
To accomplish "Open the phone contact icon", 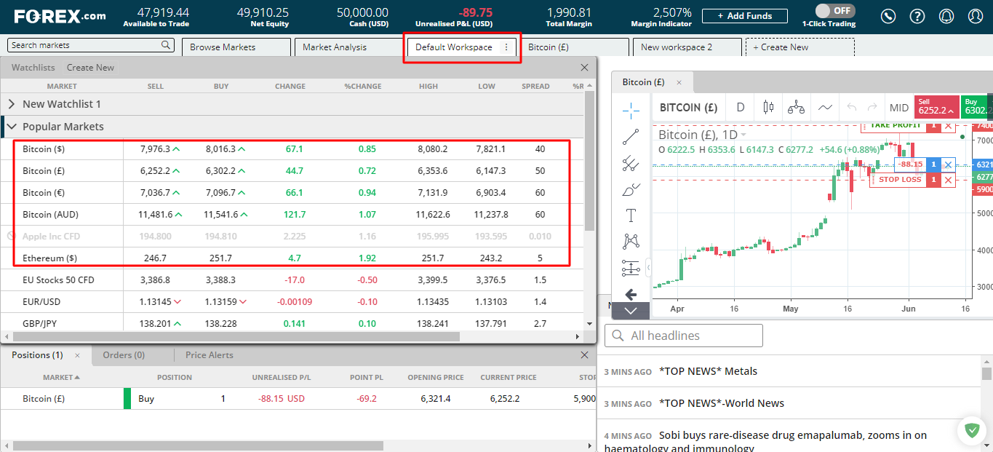I will tap(888, 16).
